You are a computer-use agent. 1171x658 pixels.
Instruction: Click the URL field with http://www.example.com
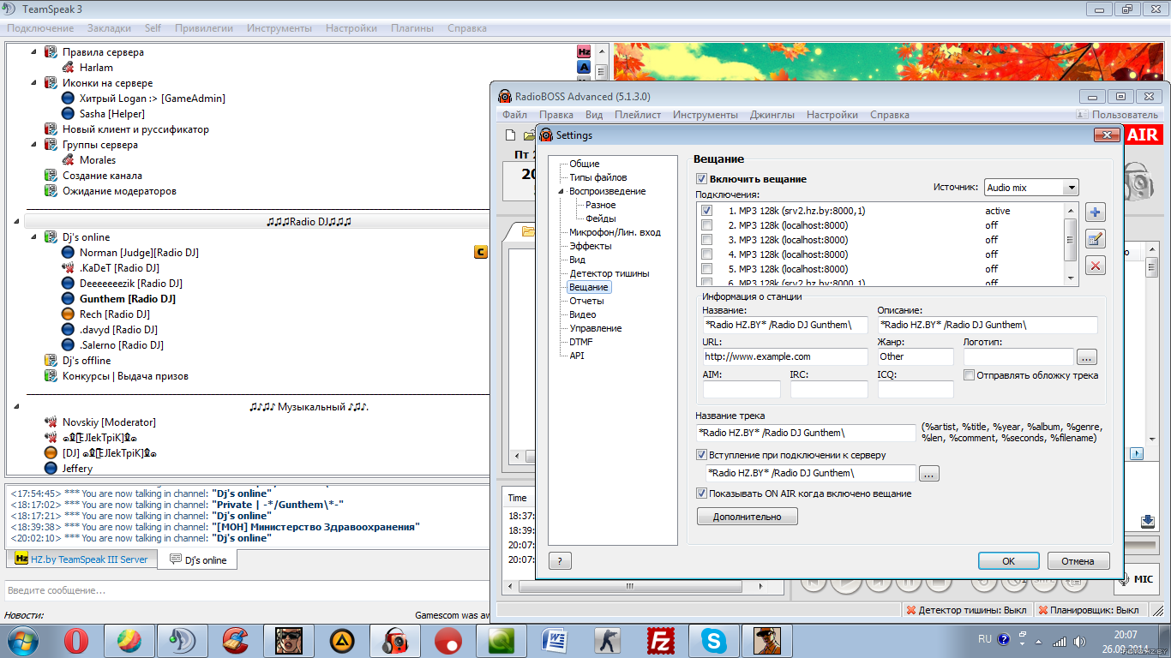pyautogui.click(x=784, y=356)
